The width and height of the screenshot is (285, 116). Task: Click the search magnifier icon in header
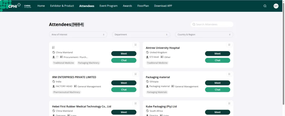click(265, 6)
